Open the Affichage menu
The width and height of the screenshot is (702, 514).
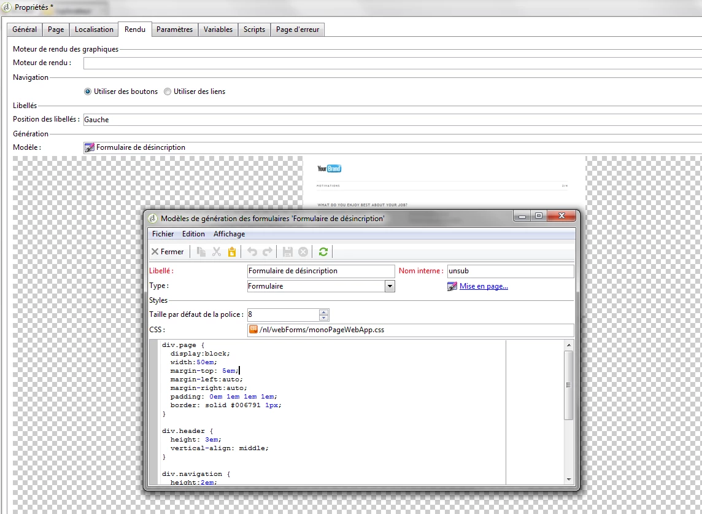[x=229, y=234]
